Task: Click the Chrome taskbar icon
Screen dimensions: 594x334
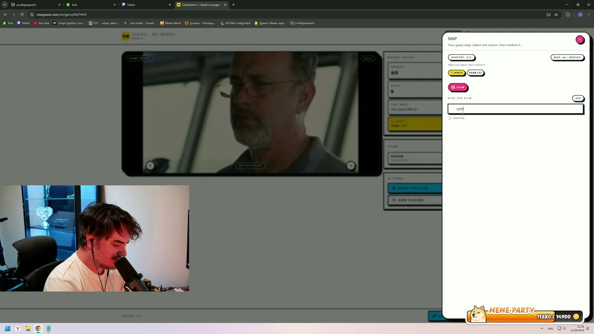Action: tap(38, 329)
